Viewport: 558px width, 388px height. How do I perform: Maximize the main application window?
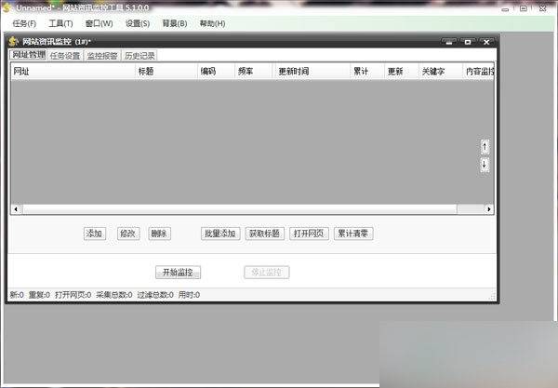[523, 8]
